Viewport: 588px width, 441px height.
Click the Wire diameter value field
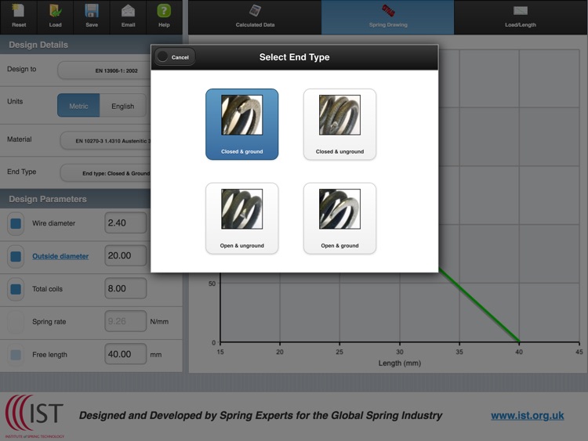tap(125, 222)
